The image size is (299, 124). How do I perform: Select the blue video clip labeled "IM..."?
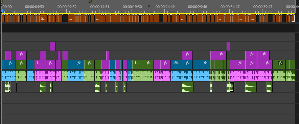coord(182,64)
